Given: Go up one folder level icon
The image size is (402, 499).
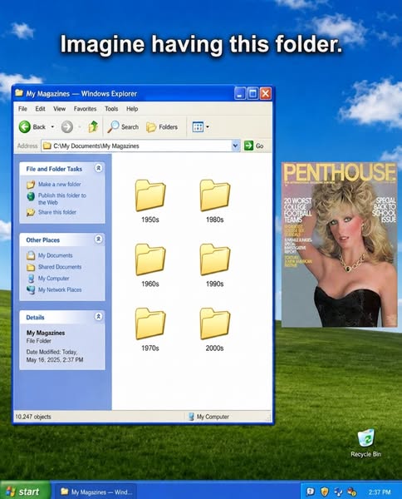Looking at the screenshot, I should point(93,126).
